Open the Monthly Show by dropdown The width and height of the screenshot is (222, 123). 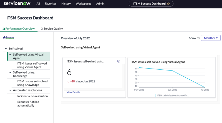[211, 38]
